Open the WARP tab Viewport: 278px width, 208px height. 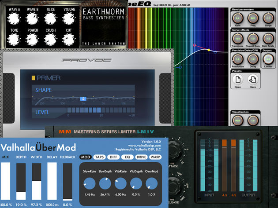click(155, 157)
